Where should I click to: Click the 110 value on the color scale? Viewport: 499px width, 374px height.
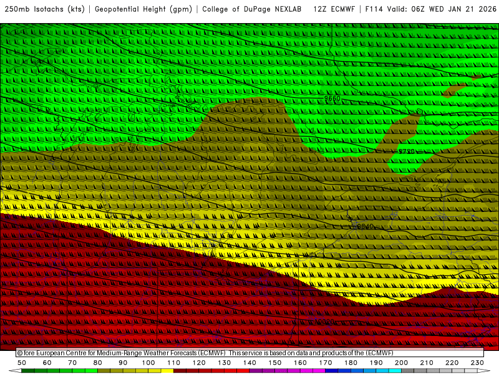coord(174,363)
